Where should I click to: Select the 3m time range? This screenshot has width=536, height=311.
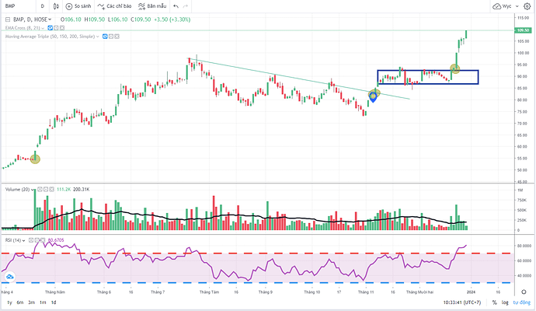pyautogui.click(x=31, y=302)
